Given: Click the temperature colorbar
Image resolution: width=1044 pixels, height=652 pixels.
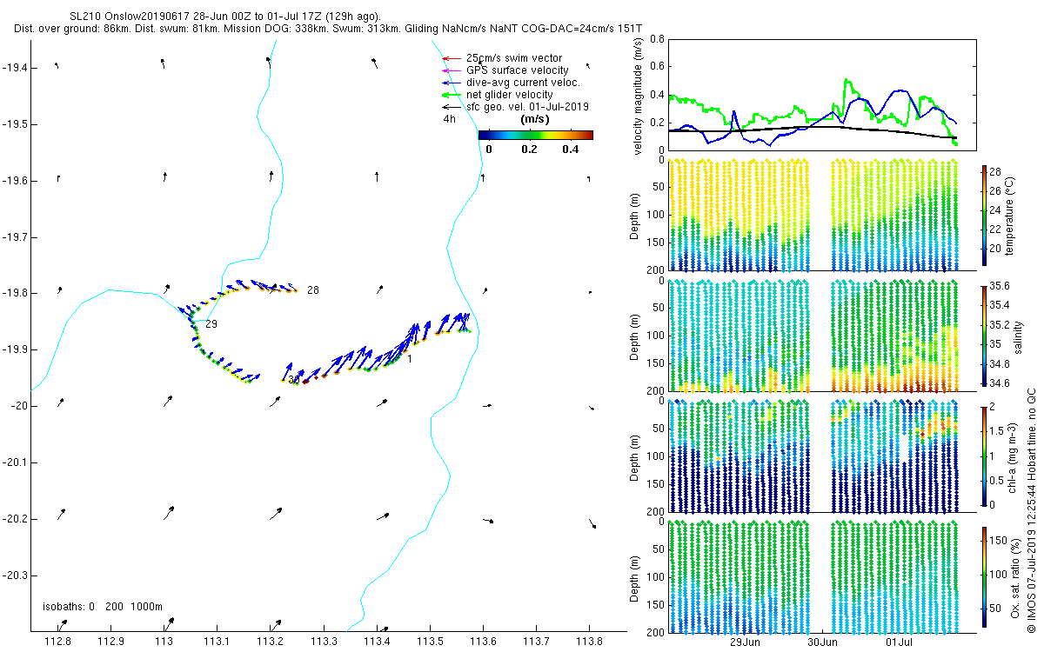Looking at the screenshot, I should pyautogui.click(x=985, y=215).
